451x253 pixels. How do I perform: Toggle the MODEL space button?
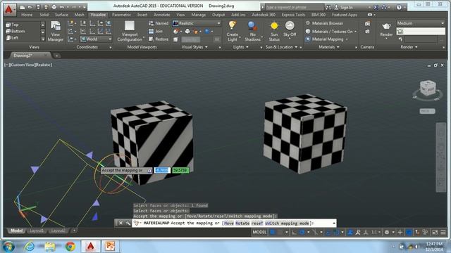coord(259,232)
